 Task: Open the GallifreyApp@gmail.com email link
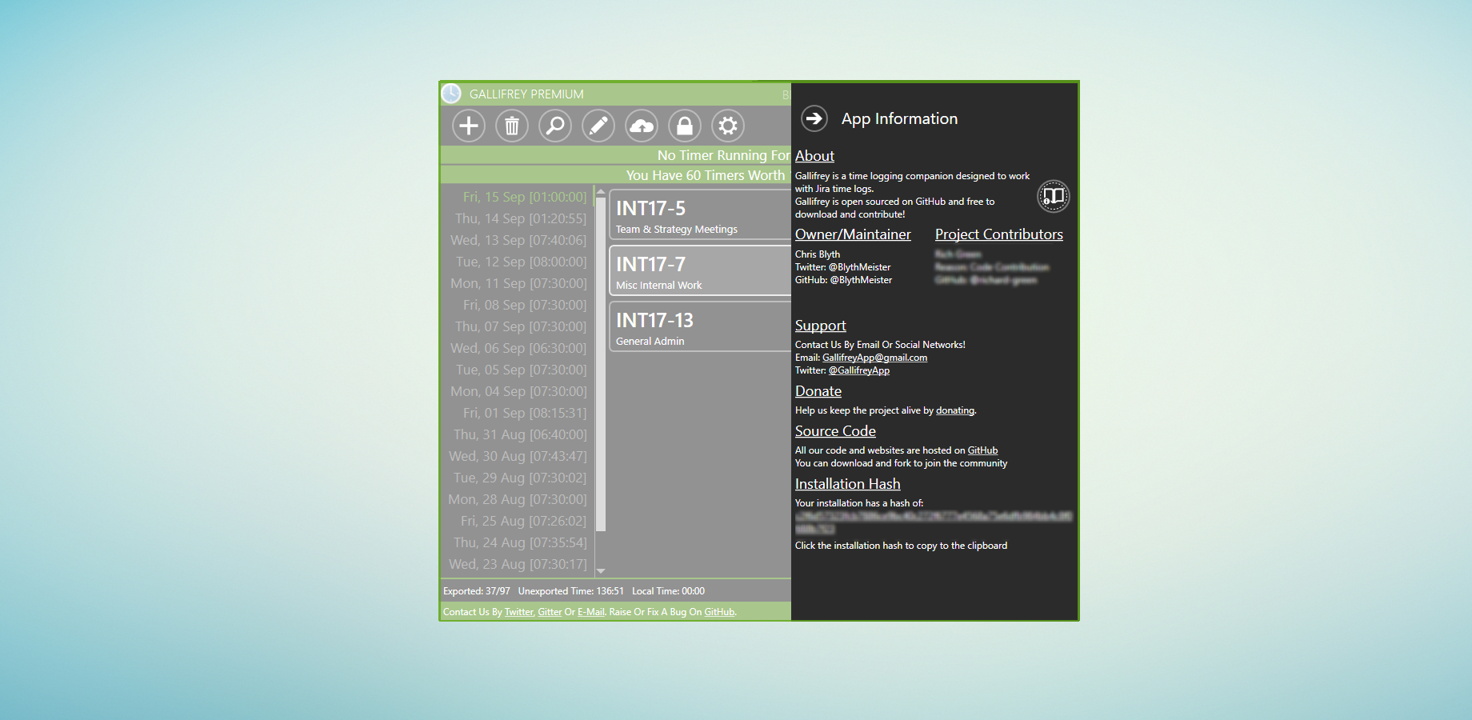click(874, 358)
